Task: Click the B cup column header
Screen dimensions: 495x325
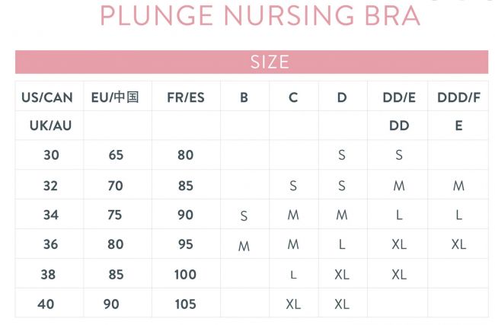Action: [244, 97]
